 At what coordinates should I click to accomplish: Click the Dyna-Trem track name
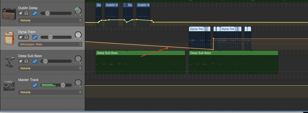click(x=27, y=32)
